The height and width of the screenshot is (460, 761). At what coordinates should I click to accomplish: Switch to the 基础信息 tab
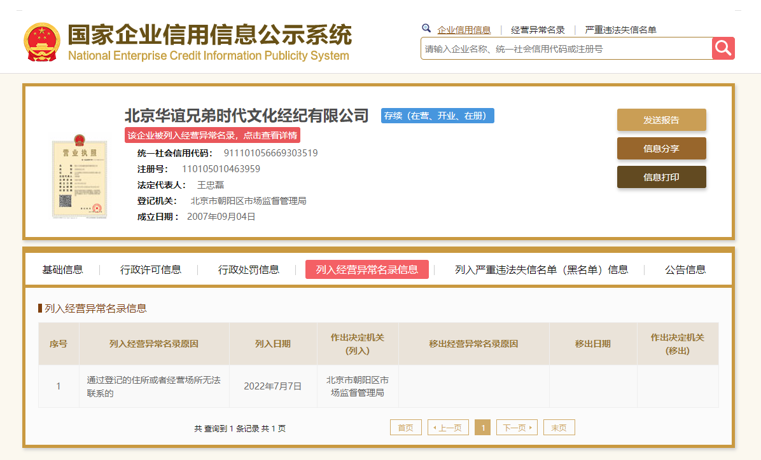click(62, 269)
